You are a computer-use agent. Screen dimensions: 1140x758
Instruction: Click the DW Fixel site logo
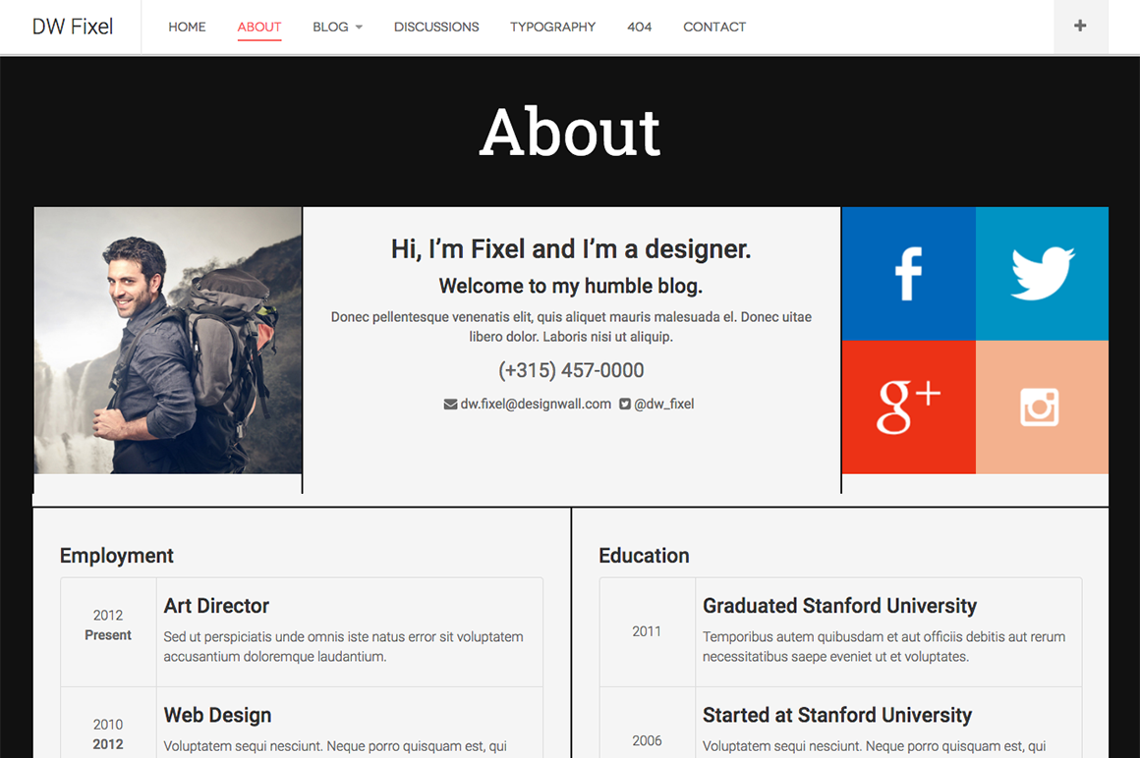click(x=73, y=27)
